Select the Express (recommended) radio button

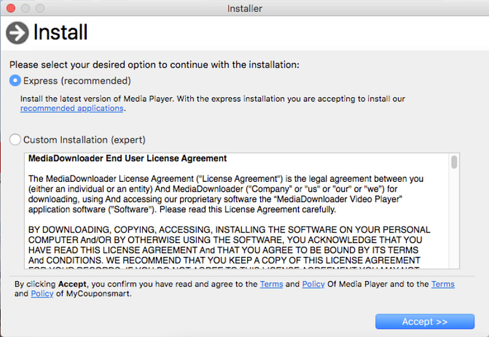click(x=15, y=81)
